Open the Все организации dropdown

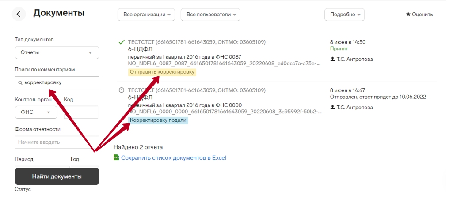coord(146,15)
